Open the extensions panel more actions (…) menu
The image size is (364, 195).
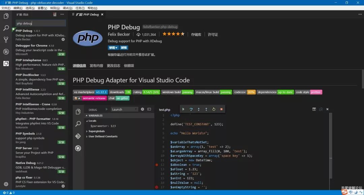point(62,14)
